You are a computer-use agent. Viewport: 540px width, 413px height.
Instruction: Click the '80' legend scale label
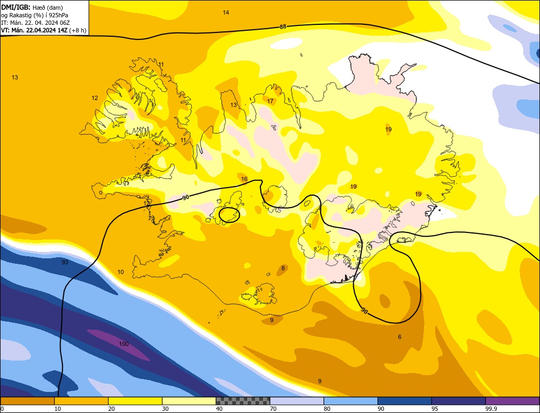(327, 409)
